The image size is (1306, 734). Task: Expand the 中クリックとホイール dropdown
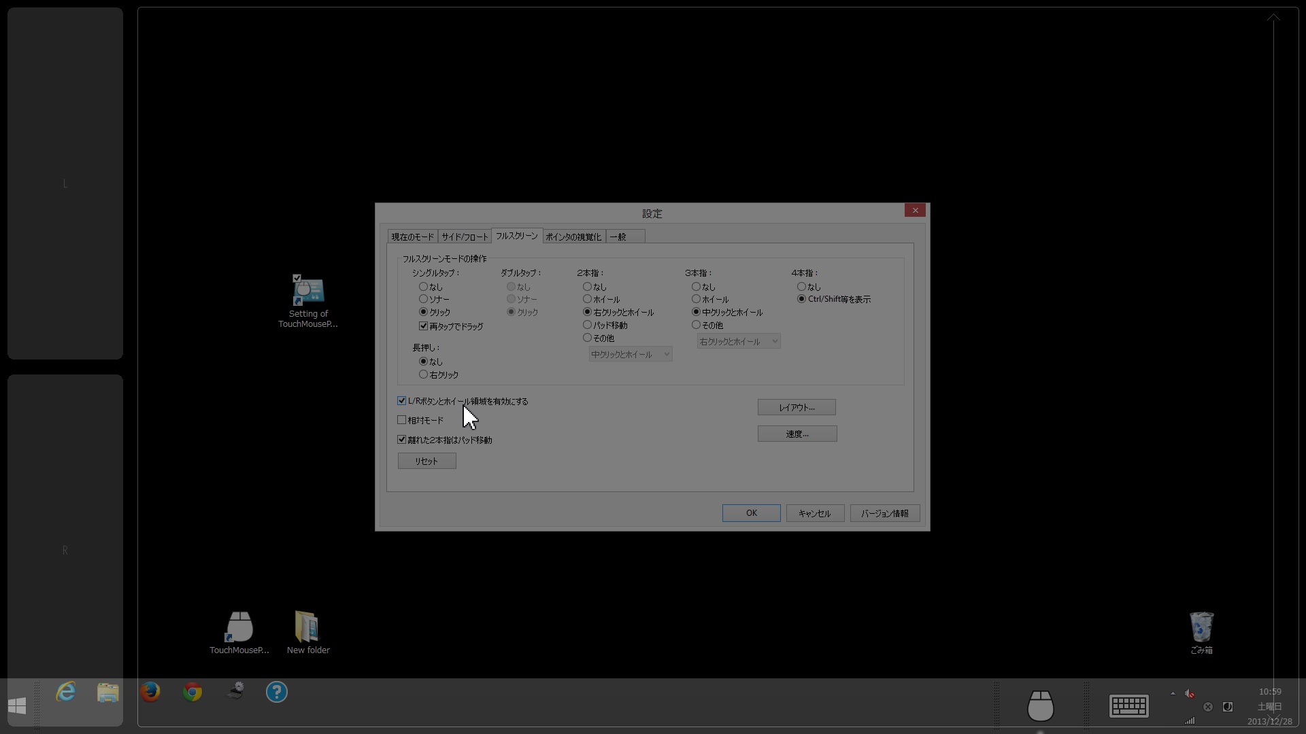(x=630, y=354)
